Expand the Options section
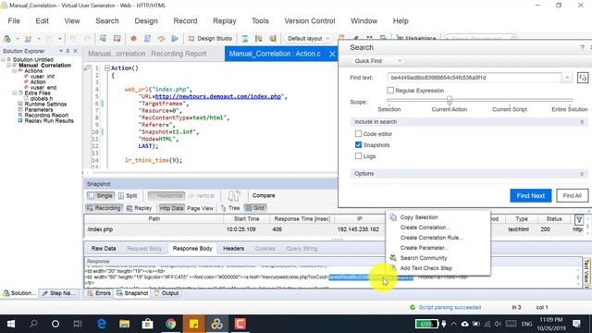This screenshot has height=333, width=592. (582, 174)
